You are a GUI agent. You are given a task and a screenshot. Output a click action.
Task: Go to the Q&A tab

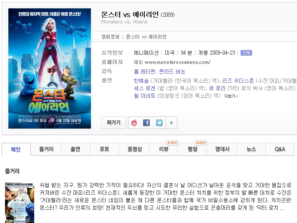(x=280, y=149)
